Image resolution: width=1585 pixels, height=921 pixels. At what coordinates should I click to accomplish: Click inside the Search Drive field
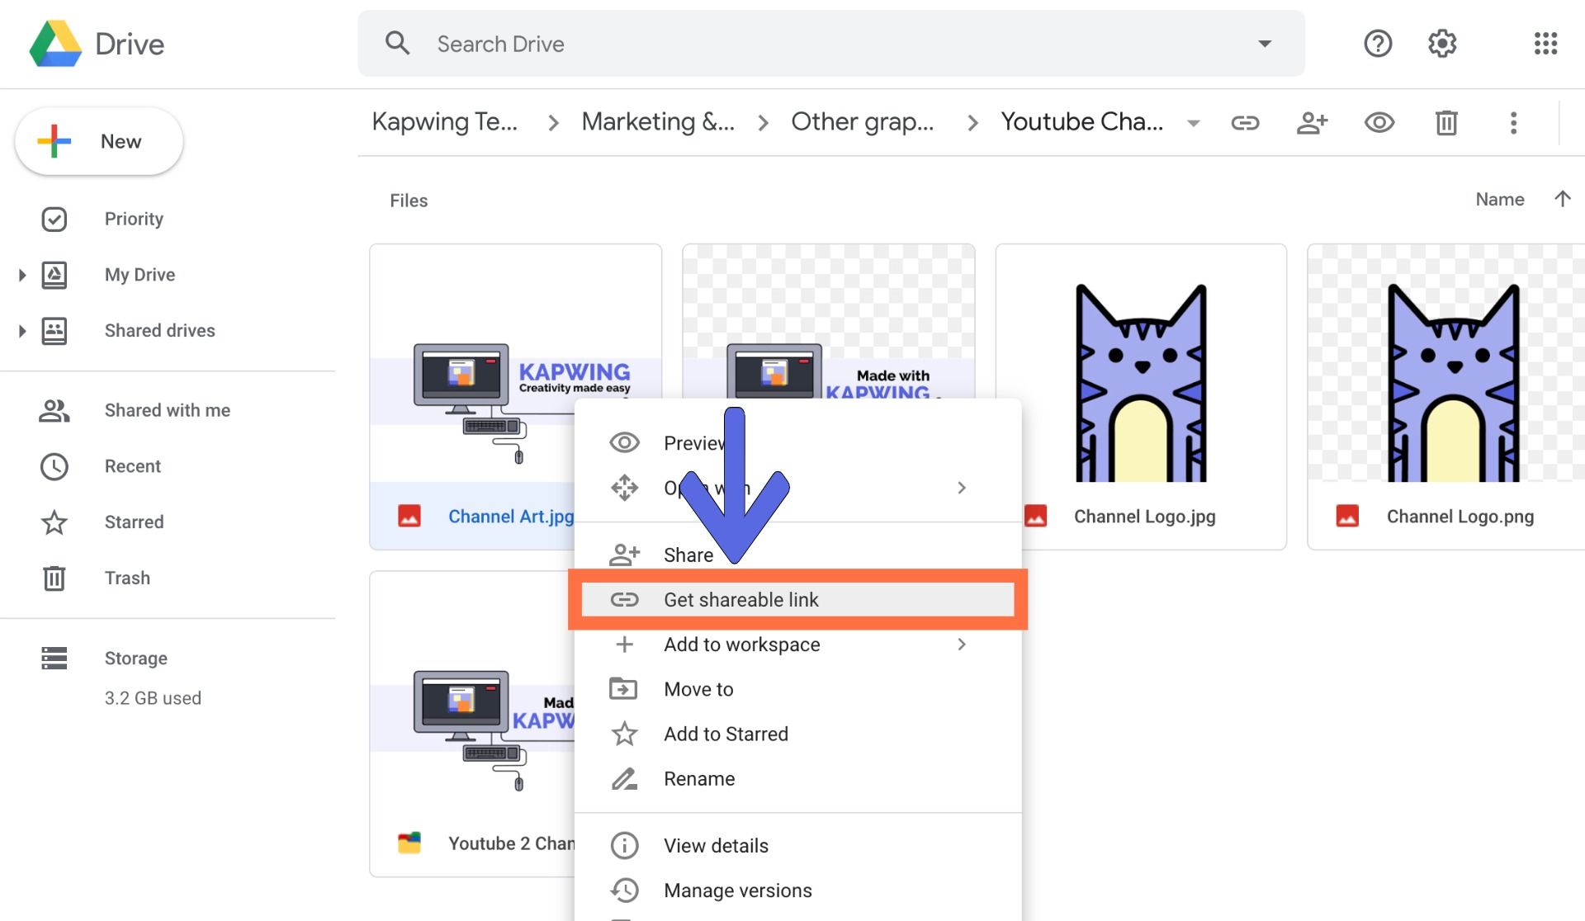click(826, 44)
